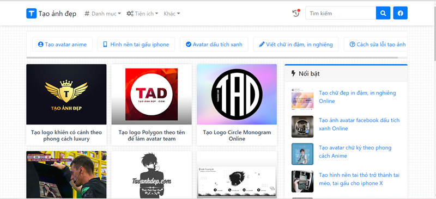
Task: Open the Circle Monogram TAD thumbnail
Action: pos(237,95)
